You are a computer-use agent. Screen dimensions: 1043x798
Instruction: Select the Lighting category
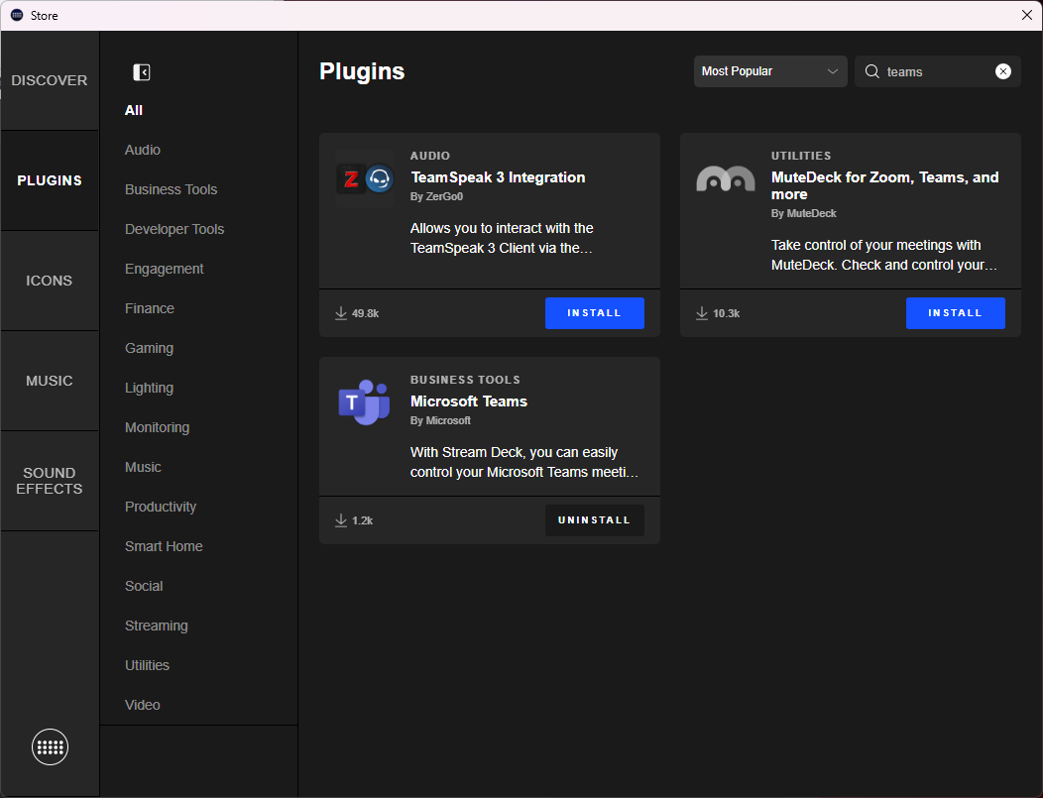click(x=149, y=388)
